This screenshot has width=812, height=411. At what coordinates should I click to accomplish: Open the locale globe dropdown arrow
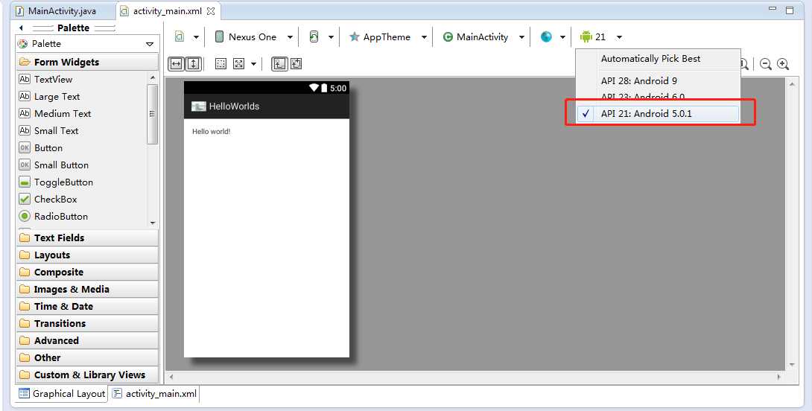[x=562, y=37]
